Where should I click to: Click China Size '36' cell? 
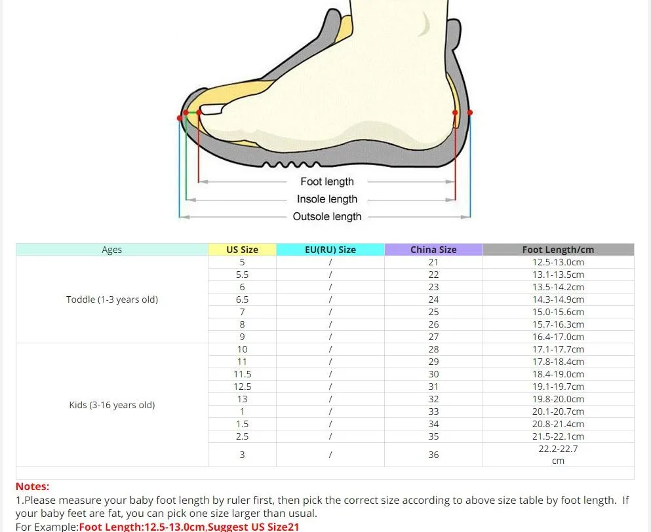pyautogui.click(x=433, y=455)
